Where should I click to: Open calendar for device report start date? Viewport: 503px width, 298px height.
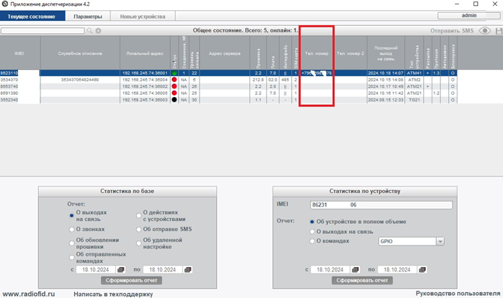pyautogui.click(x=355, y=269)
